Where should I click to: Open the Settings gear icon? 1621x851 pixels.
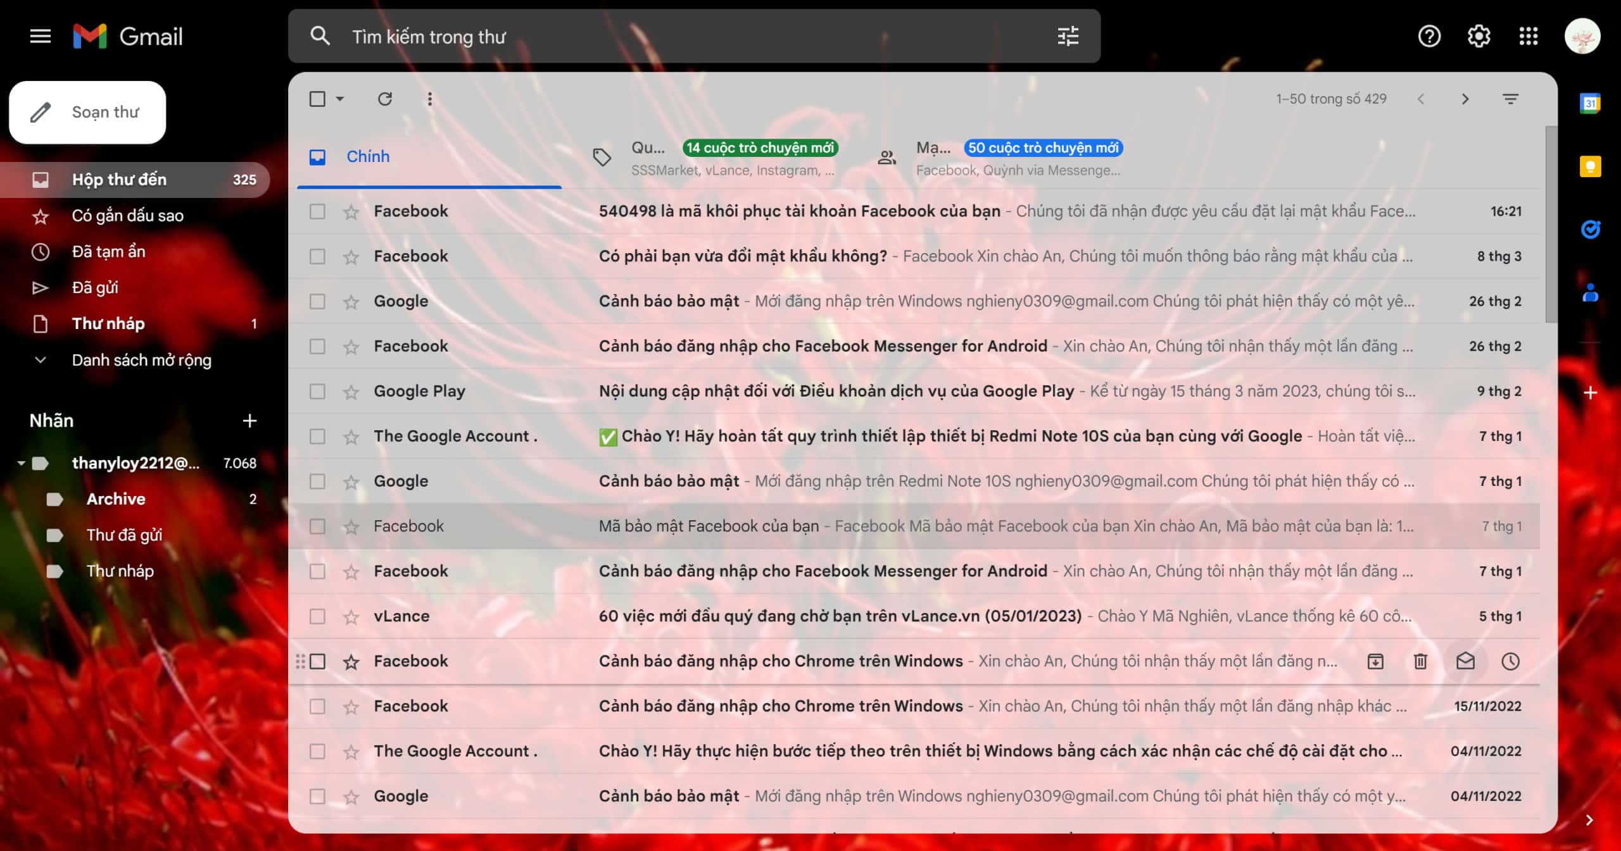tap(1479, 37)
